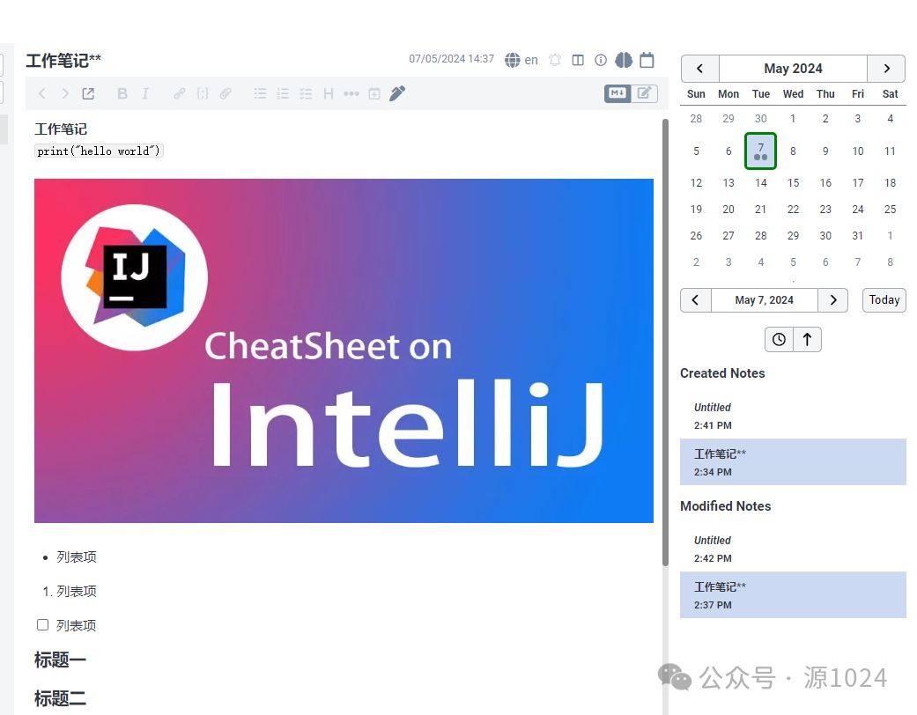The height and width of the screenshot is (715, 917).
Task: Toggle calendar panel with the calendar icon
Action: 647,60
